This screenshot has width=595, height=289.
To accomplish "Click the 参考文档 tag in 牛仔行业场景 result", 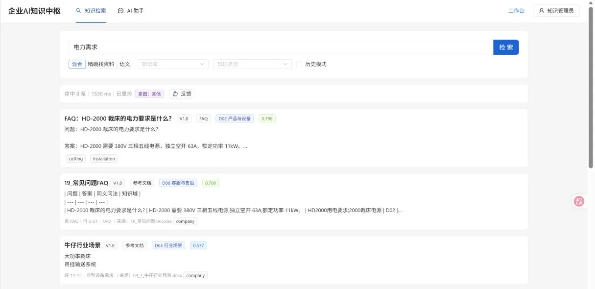I will [134, 245].
